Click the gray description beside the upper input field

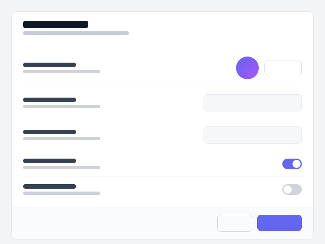coord(62,107)
